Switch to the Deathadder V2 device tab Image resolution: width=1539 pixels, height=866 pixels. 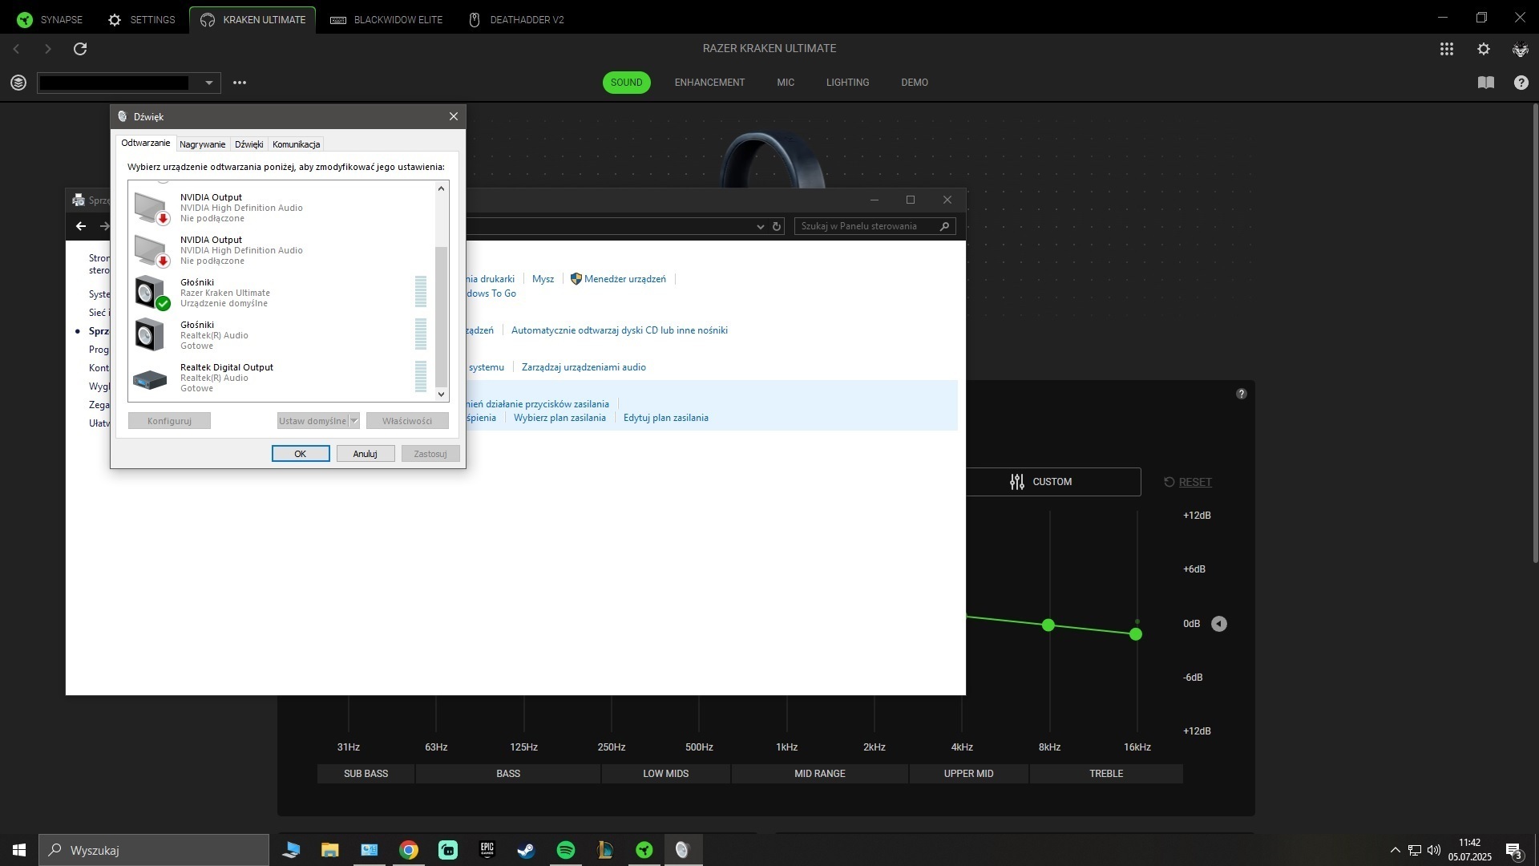coord(517,19)
